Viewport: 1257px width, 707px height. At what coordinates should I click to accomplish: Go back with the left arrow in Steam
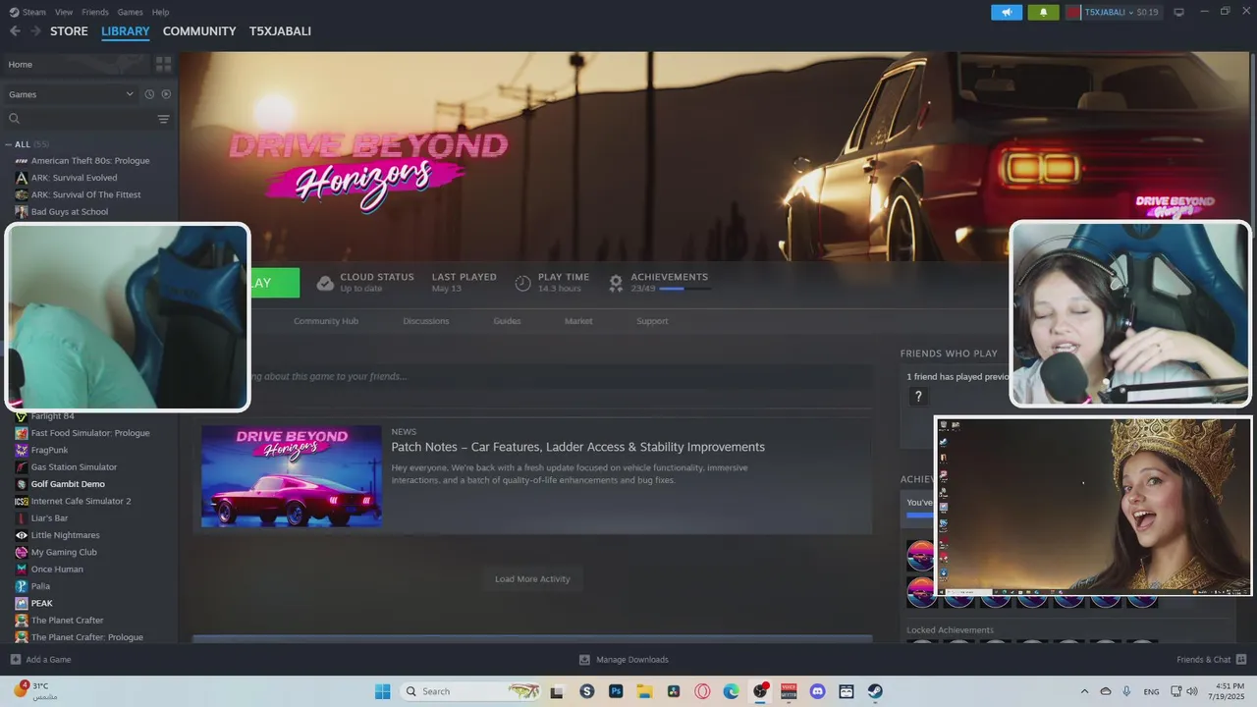(x=15, y=31)
